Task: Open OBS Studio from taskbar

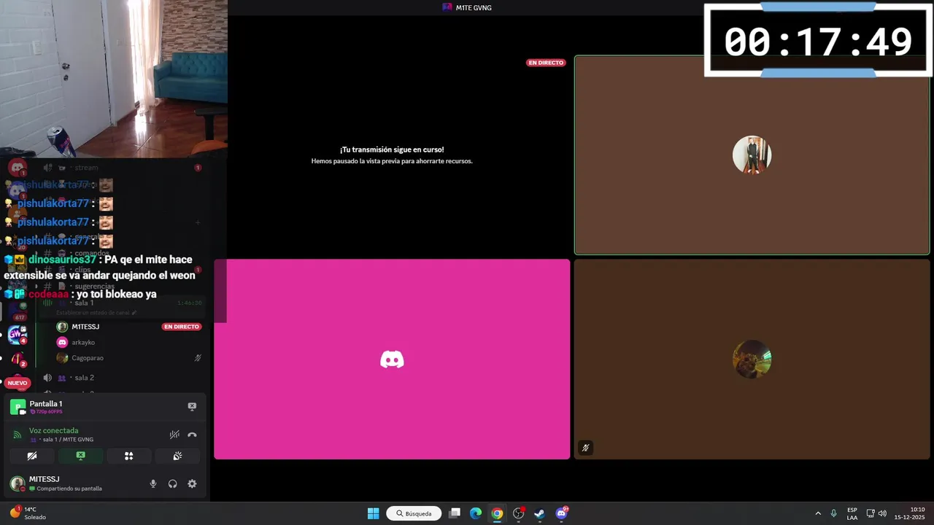Action: (518, 513)
